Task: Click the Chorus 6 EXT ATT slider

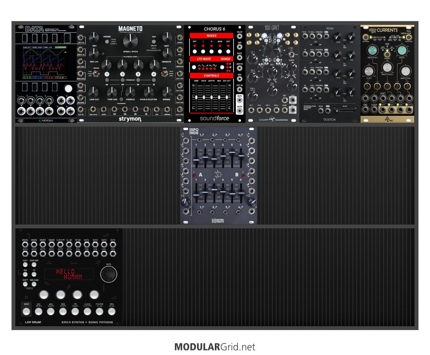Action: tap(227, 97)
